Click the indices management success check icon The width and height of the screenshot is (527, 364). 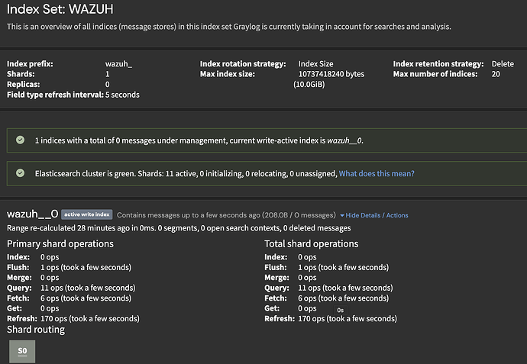tap(20, 140)
